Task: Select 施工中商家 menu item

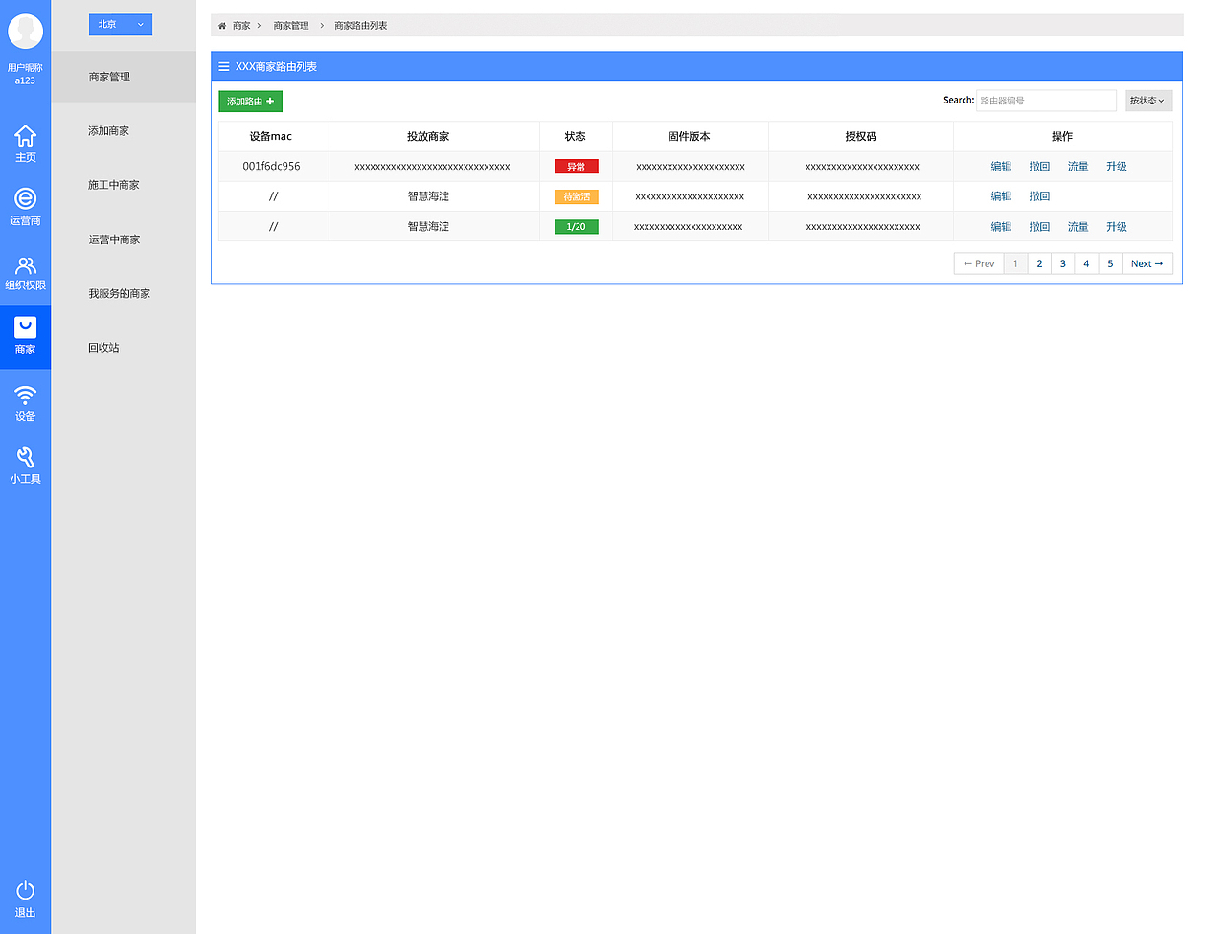Action: [x=114, y=185]
